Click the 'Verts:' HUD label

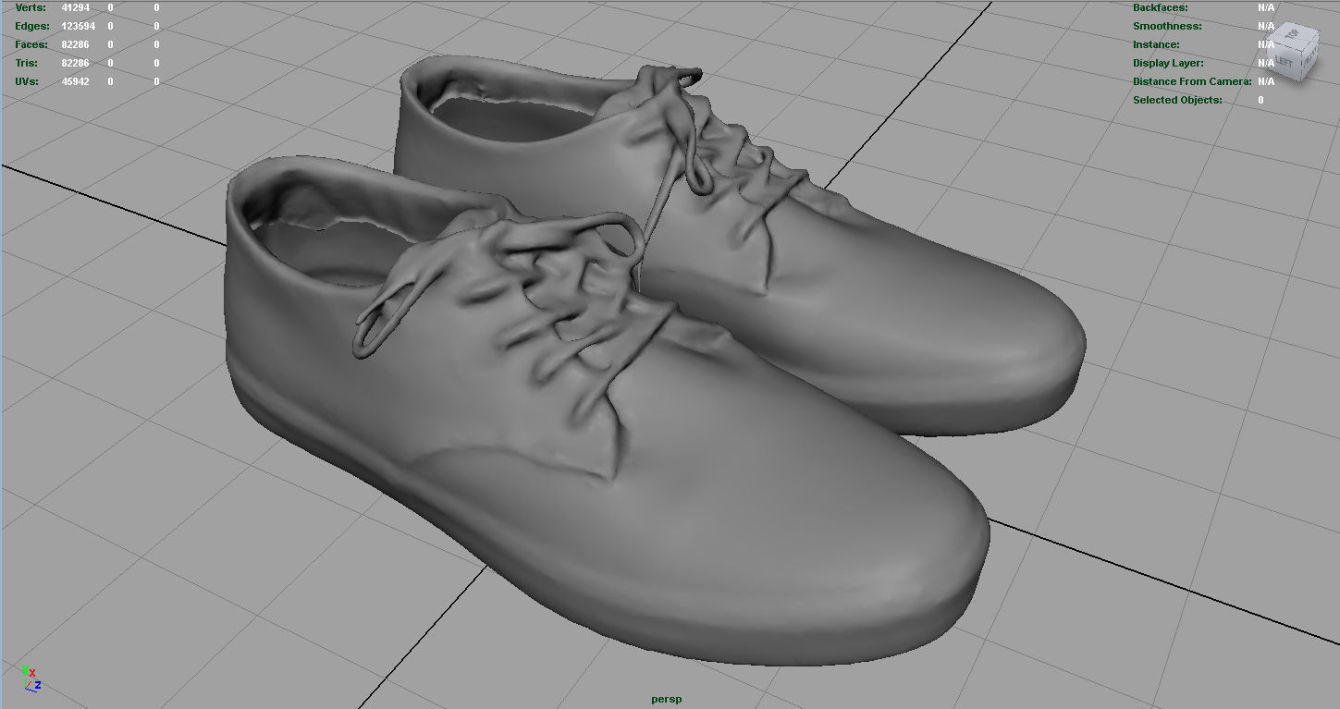point(31,7)
